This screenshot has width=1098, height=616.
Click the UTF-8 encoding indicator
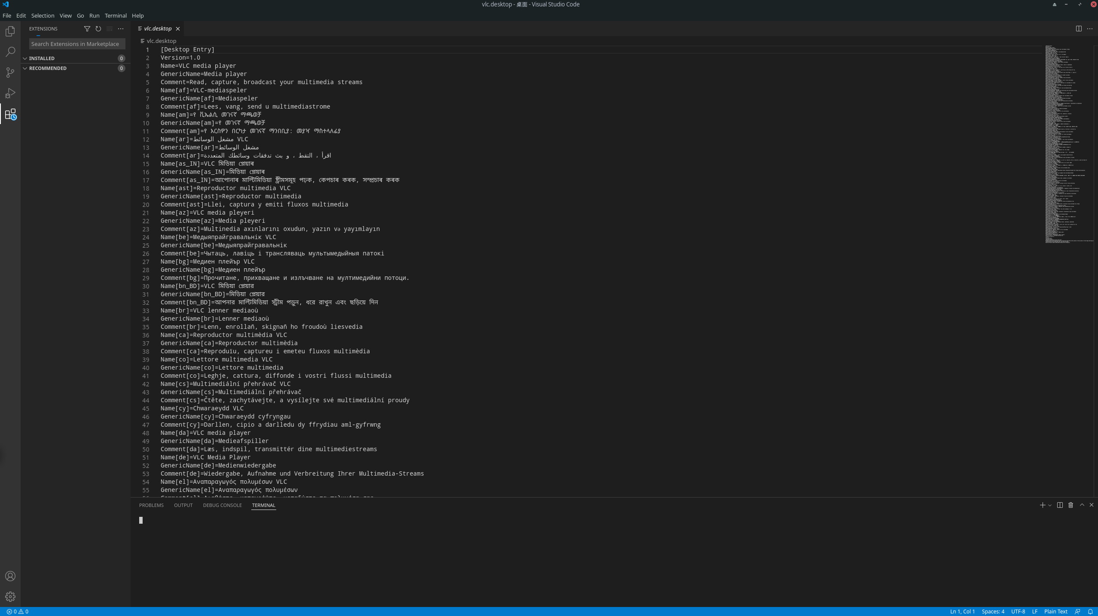1018,612
